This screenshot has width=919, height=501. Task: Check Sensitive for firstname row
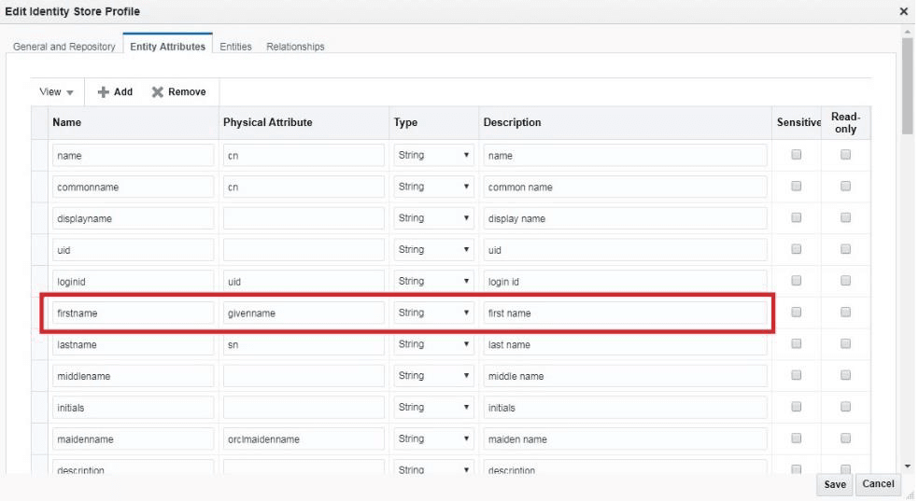pyautogui.click(x=796, y=313)
